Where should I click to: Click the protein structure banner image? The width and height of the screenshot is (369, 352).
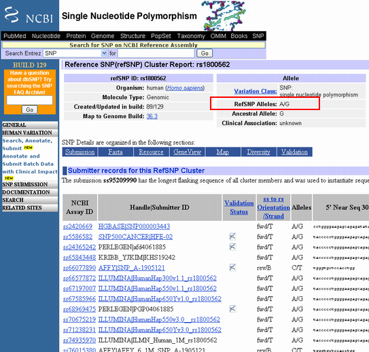[224, 16]
